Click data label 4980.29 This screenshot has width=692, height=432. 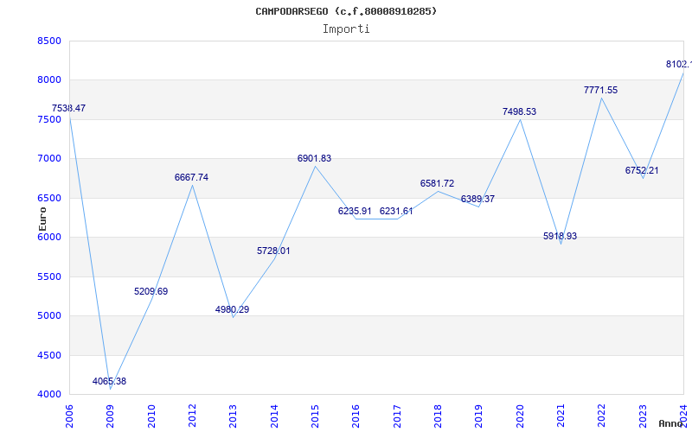click(x=232, y=309)
